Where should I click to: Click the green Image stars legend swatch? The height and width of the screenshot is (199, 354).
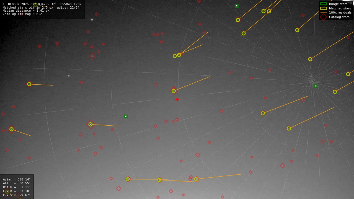[x=323, y=4]
